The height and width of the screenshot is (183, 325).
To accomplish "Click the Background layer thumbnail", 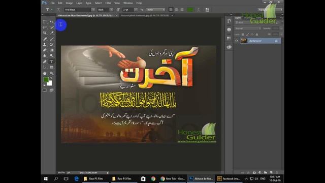I will 244,41.
